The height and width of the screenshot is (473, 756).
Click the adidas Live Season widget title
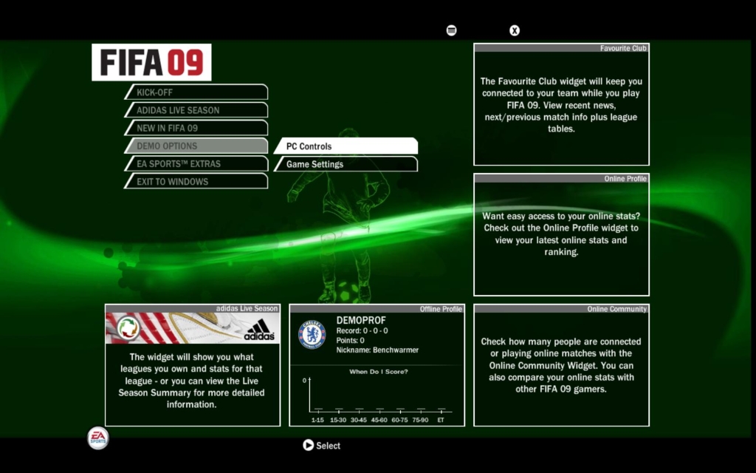[x=247, y=308]
